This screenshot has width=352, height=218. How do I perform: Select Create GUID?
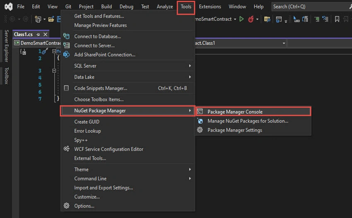tap(128, 122)
